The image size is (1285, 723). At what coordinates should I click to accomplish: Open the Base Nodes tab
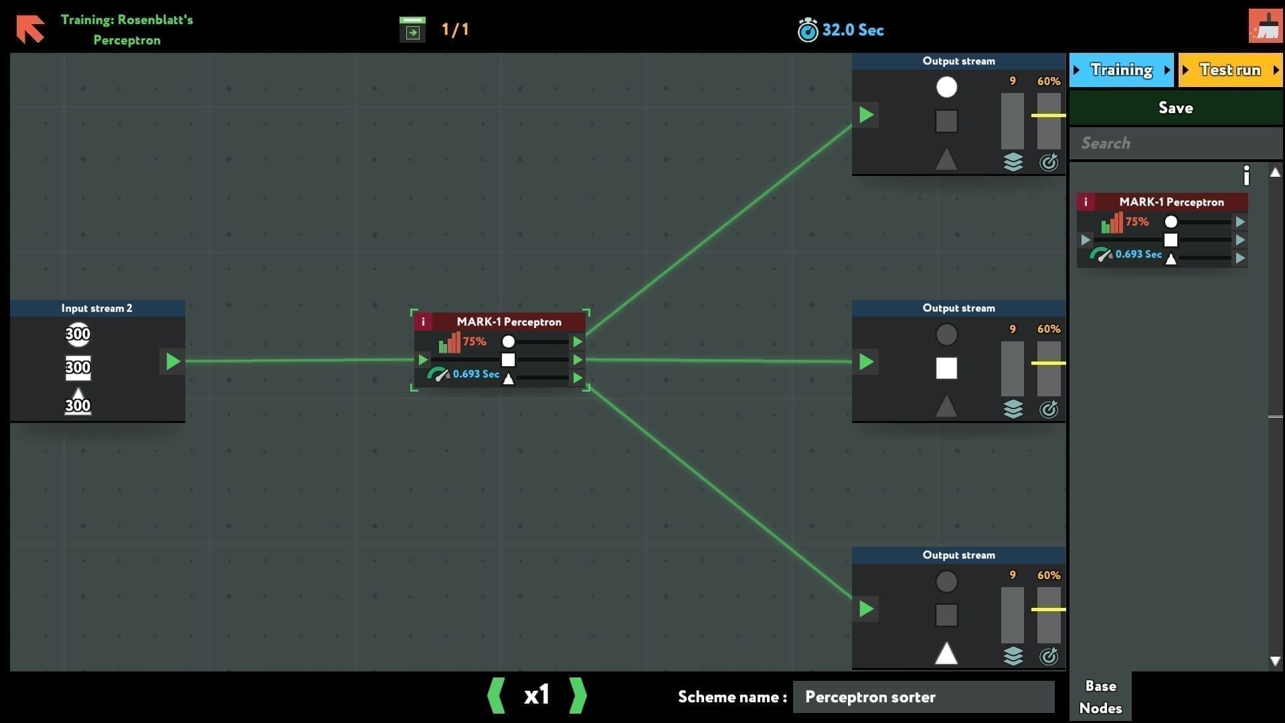coord(1100,697)
